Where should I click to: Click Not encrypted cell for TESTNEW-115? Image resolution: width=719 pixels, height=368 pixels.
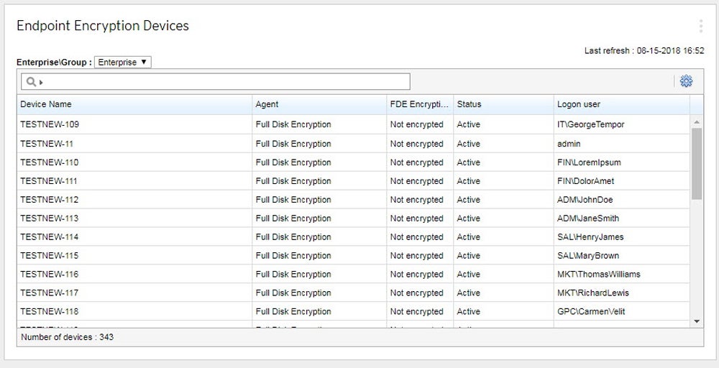pyautogui.click(x=416, y=256)
